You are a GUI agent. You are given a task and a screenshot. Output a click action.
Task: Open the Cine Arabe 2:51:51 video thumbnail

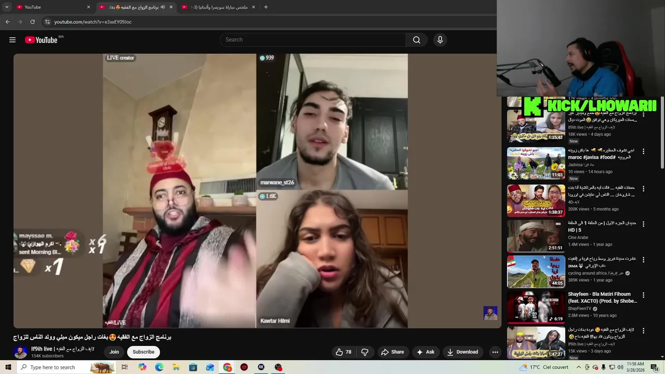pyautogui.click(x=536, y=236)
